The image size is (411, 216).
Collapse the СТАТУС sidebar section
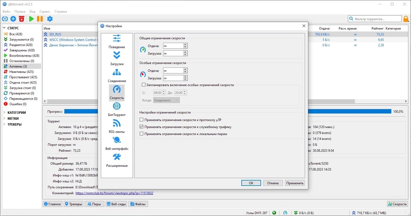[4, 28]
